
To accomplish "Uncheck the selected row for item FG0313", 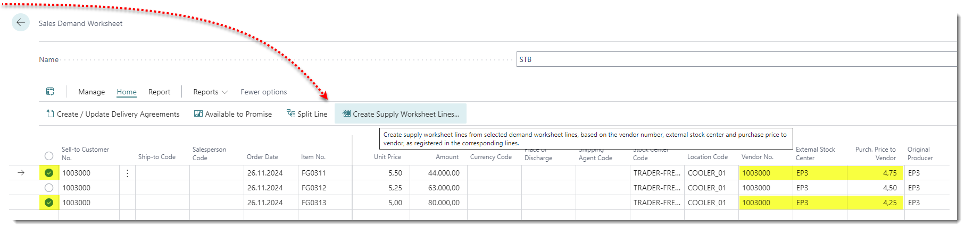I will click(49, 203).
